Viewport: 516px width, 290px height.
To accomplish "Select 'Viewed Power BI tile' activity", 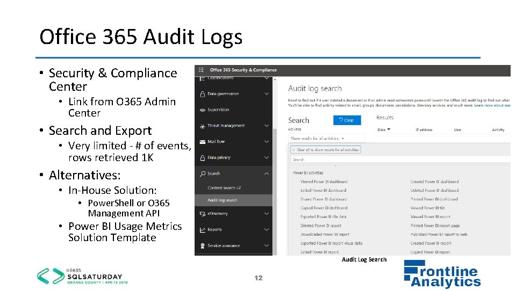I will click(x=427, y=208).
